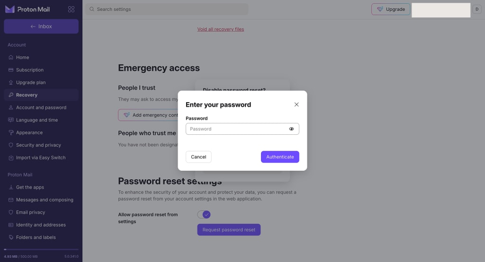The width and height of the screenshot is (485, 262).
Task: Open the user account menu avatar D
Action: (x=476, y=9)
